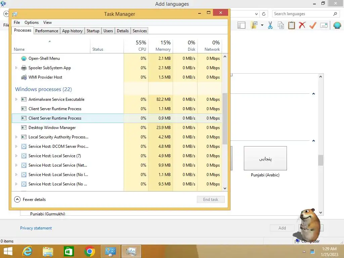Open the address bar dropdown arrow

(256, 14)
